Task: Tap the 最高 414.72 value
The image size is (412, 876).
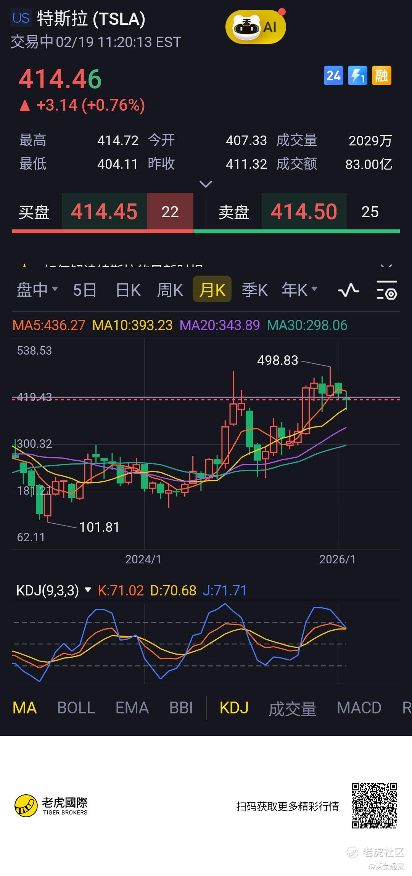Action: pyautogui.click(x=118, y=140)
